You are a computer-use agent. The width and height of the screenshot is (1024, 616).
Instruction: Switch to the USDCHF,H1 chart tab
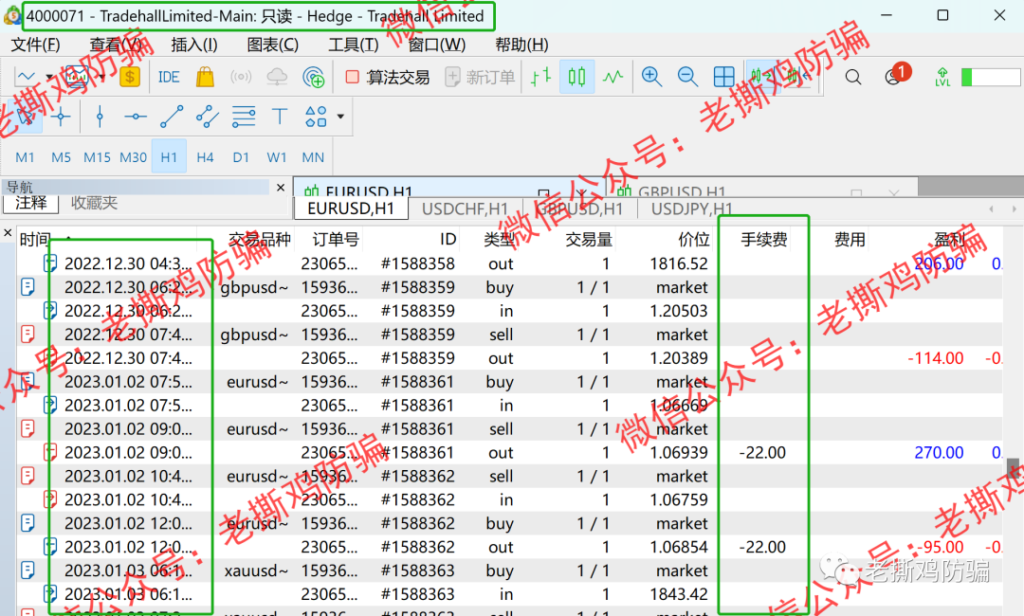465,208
